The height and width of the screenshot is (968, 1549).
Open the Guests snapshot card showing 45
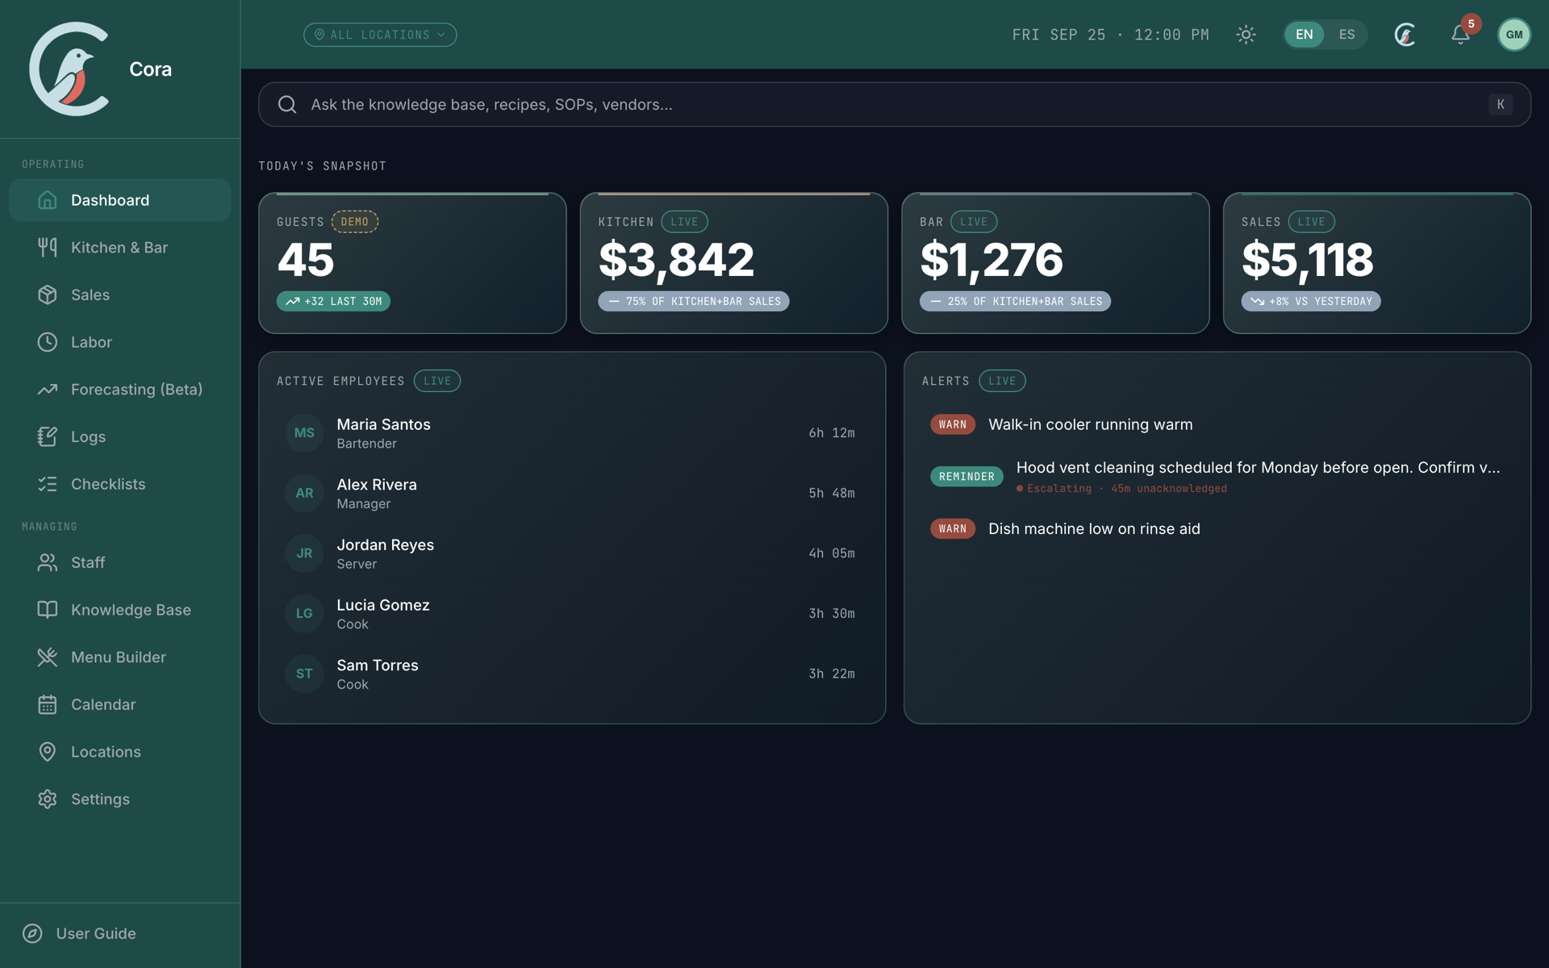[x=412, y=263]
